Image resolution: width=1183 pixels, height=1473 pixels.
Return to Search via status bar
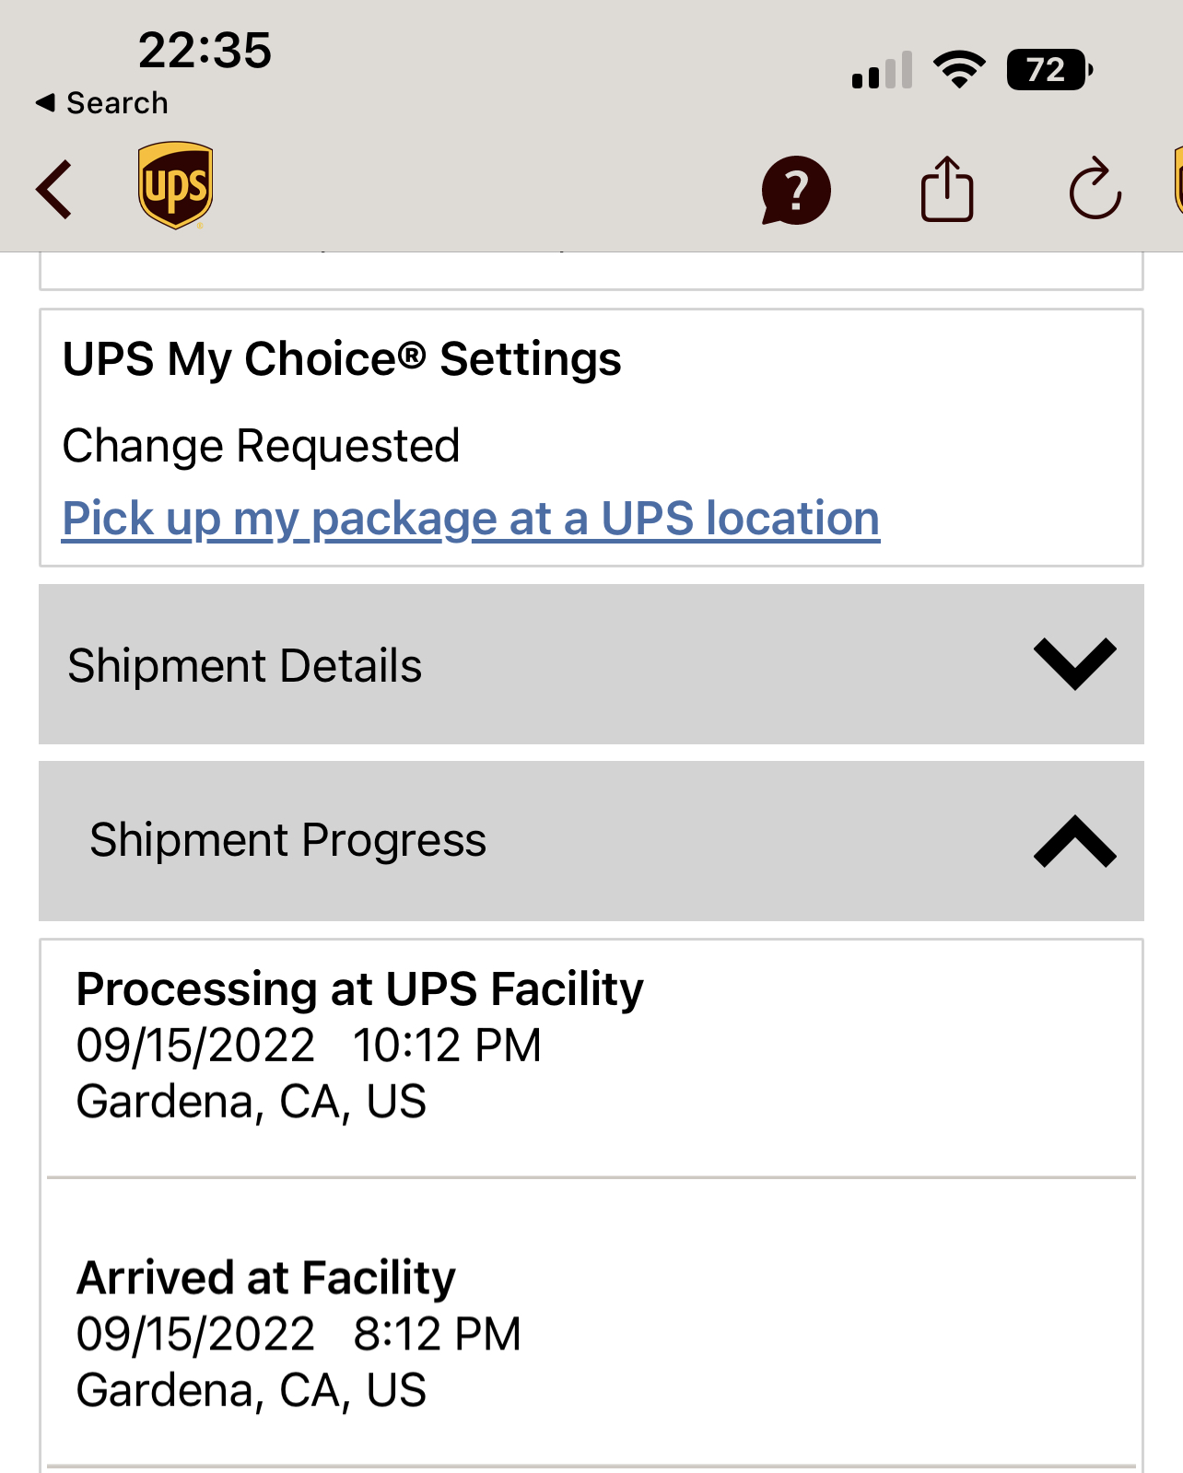pos(102,103)
